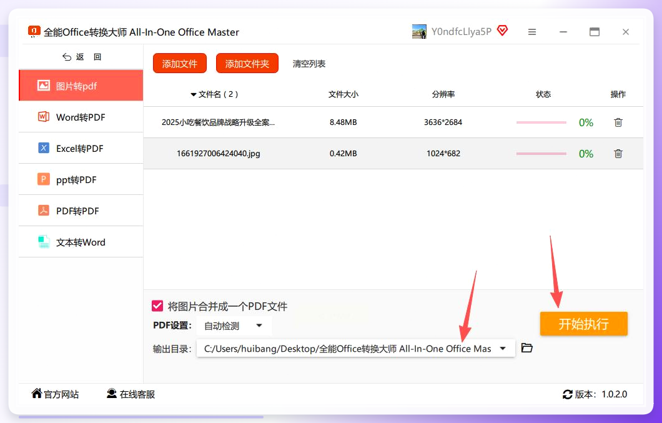
Task: Expand the output directory dropdown arrow
Action: coord(503,349)
